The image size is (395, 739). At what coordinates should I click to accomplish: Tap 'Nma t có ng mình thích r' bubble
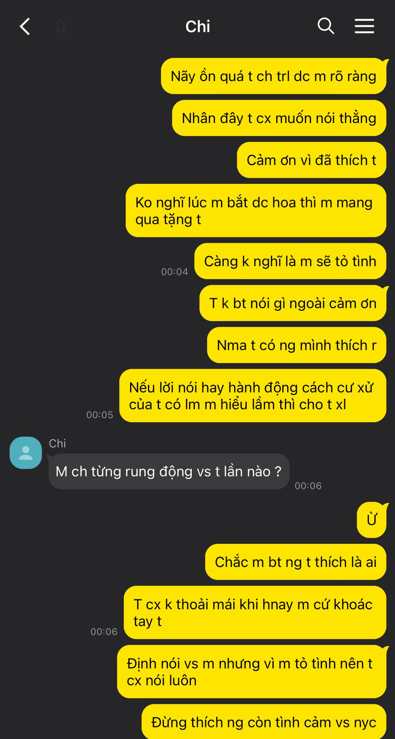(296, 345)
